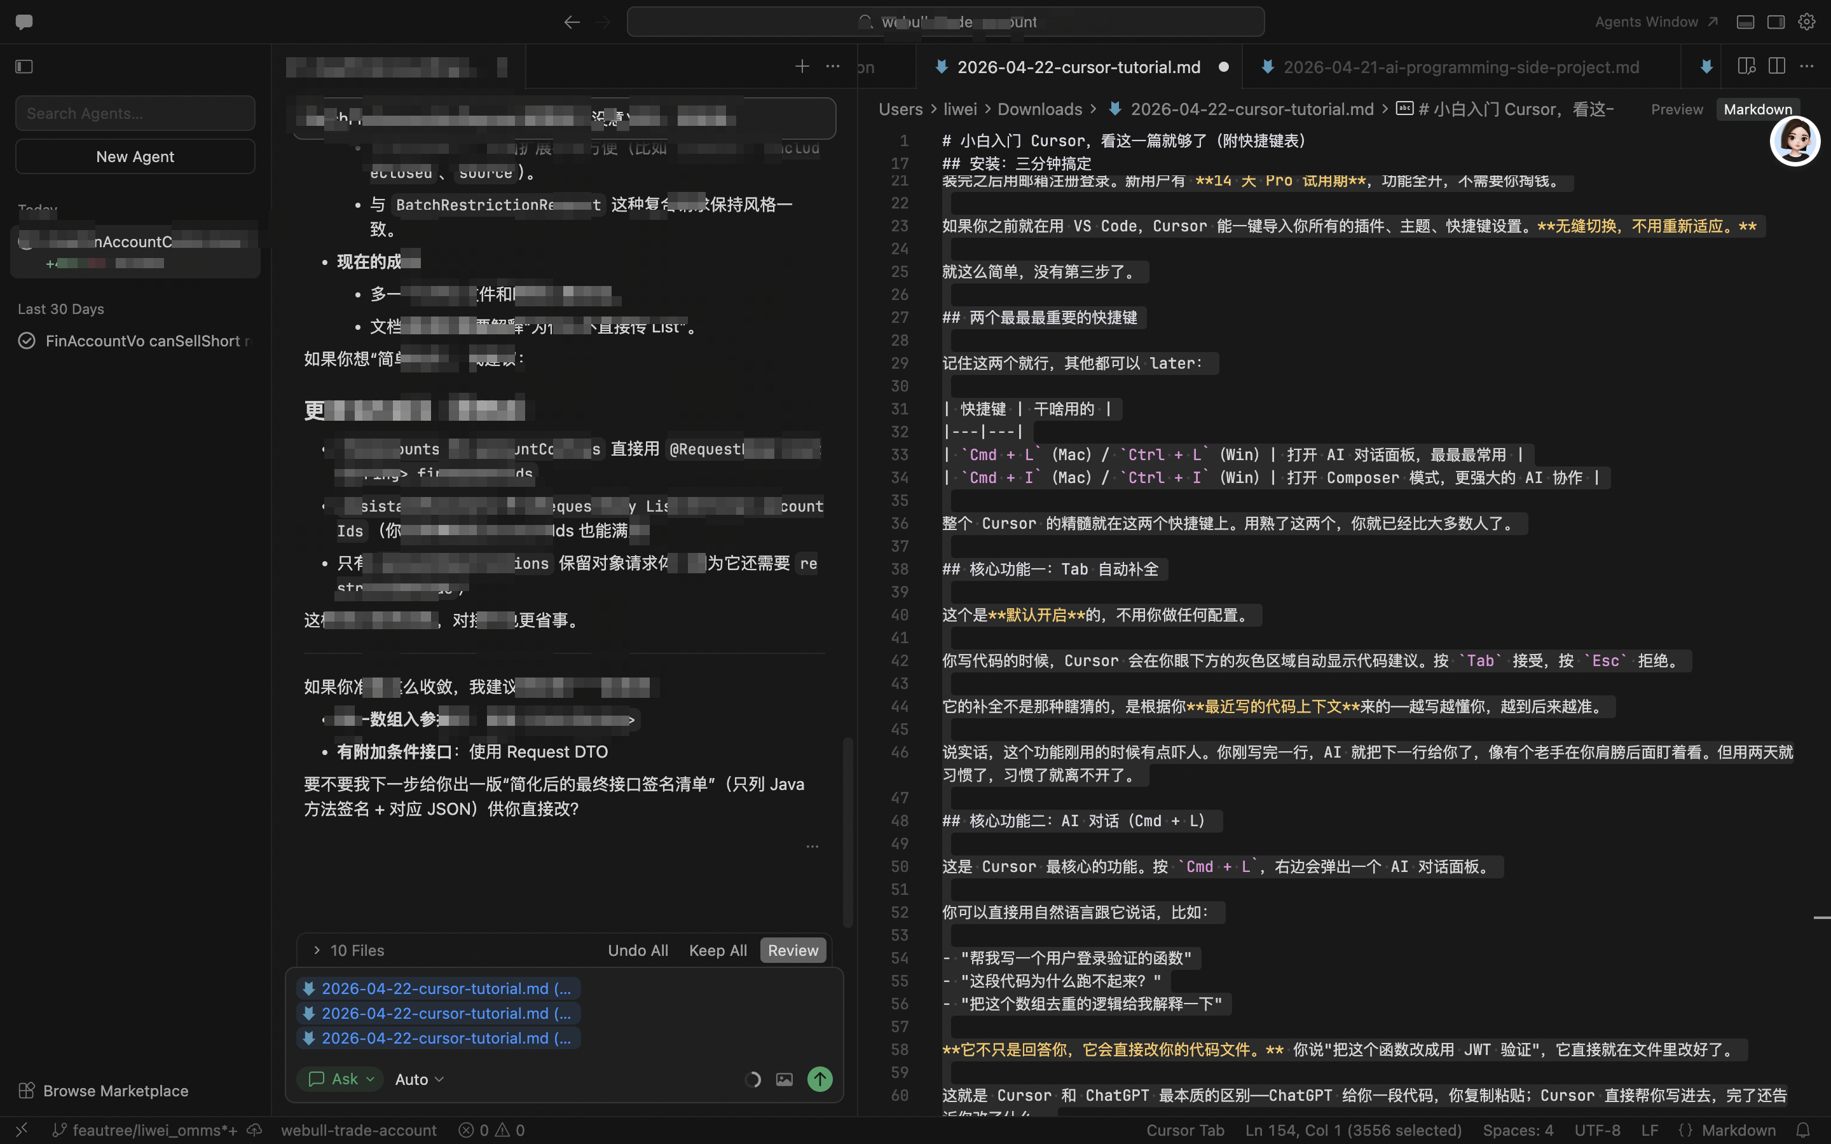
Task: Open the Auto model dropdown
Action: (x=419, y=1080)
